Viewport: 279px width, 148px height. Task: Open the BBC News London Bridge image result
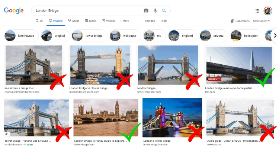pos(239,65)
